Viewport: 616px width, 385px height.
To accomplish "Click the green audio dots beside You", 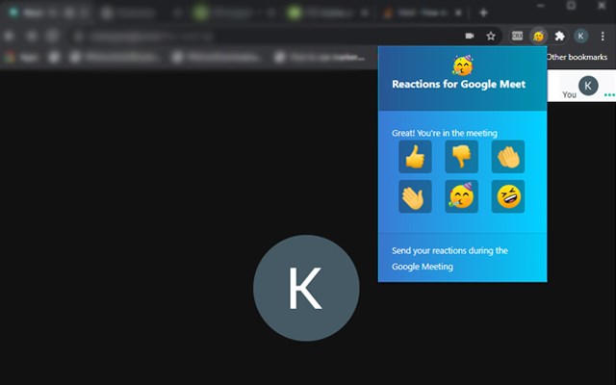I will [609, 94].
